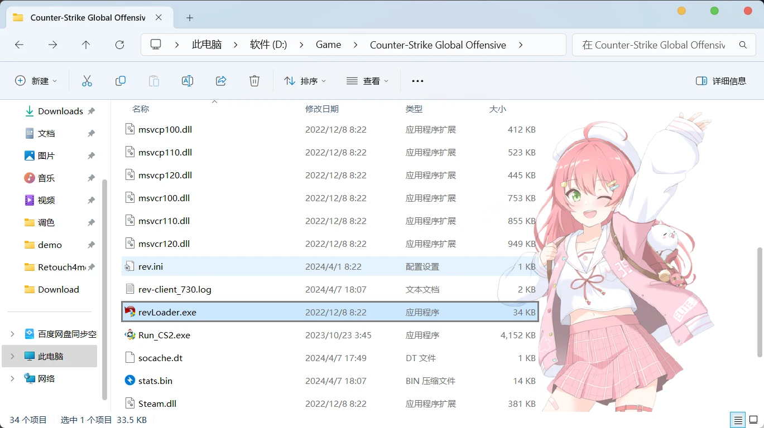764x428 pixels.
Task: Go forward in navigation history
Action: tap(52, 45)
